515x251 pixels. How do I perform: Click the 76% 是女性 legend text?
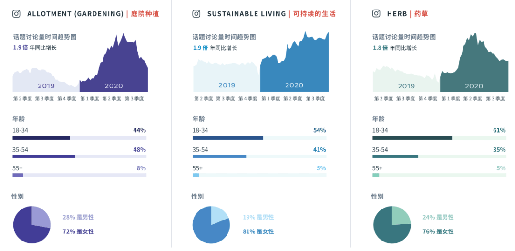tap(438, 231)
